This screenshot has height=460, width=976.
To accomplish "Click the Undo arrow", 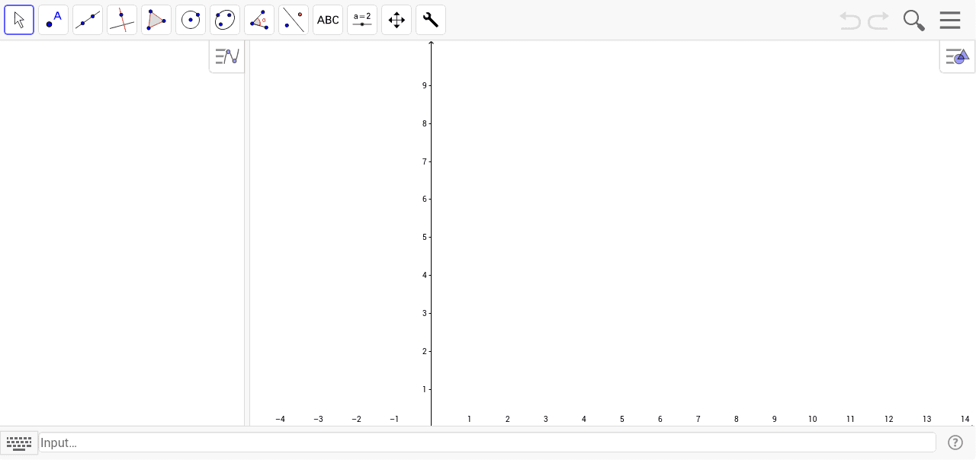I will [x=850, y=21].
